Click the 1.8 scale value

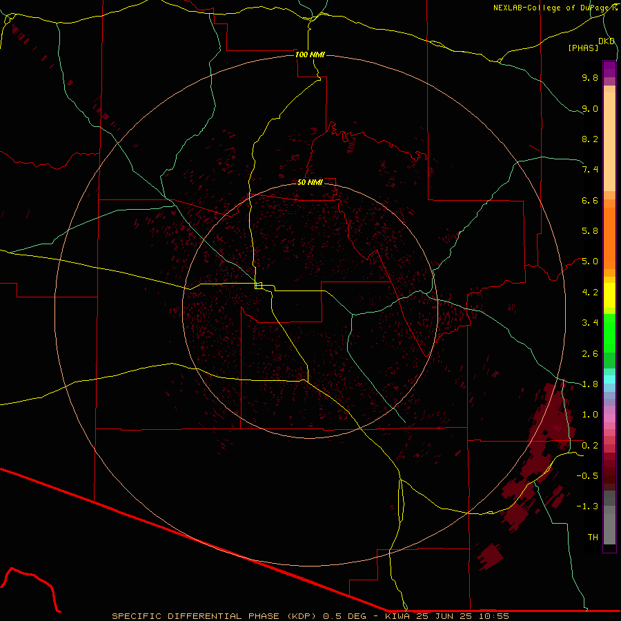[590, 384]
